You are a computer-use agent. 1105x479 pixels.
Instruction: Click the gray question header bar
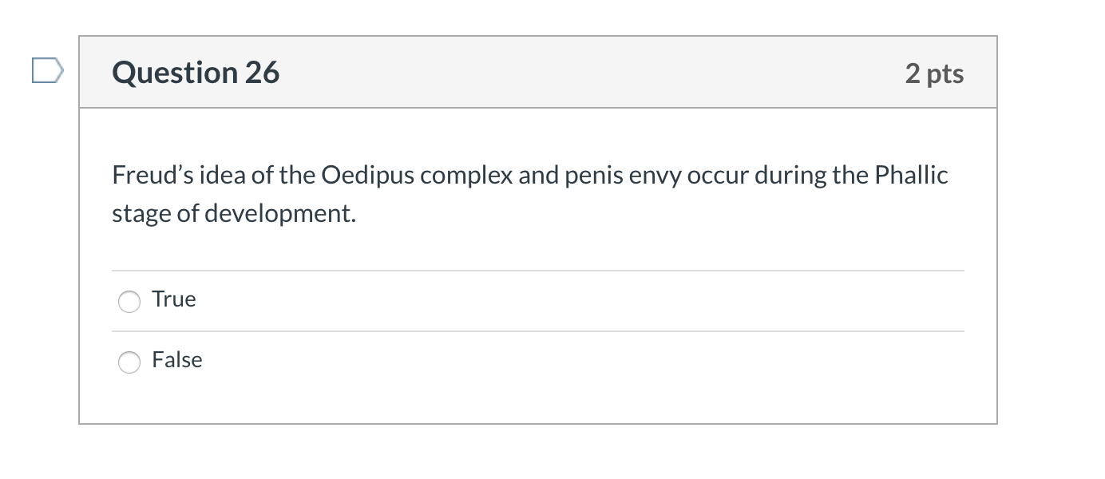click(x=559, y=73)
